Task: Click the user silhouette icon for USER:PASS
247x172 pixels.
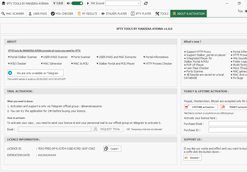Action: [30, 14]
